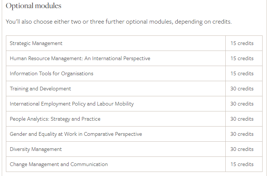Click 30 credits beside Diversity Management
Screen dimensions: 267x176
pyautogui.click(x=242, y=149)
